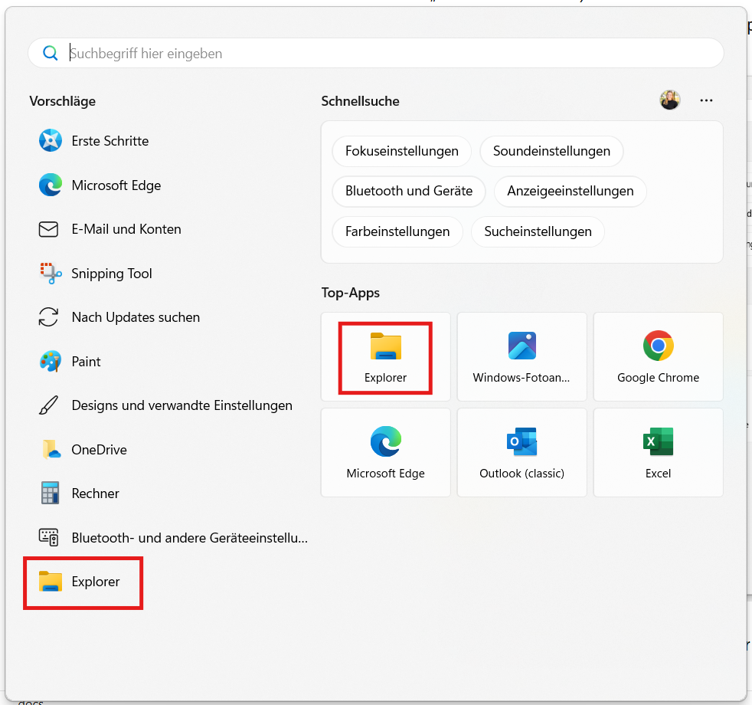
Task: Click the Paint text label
Action: point(87,362)
